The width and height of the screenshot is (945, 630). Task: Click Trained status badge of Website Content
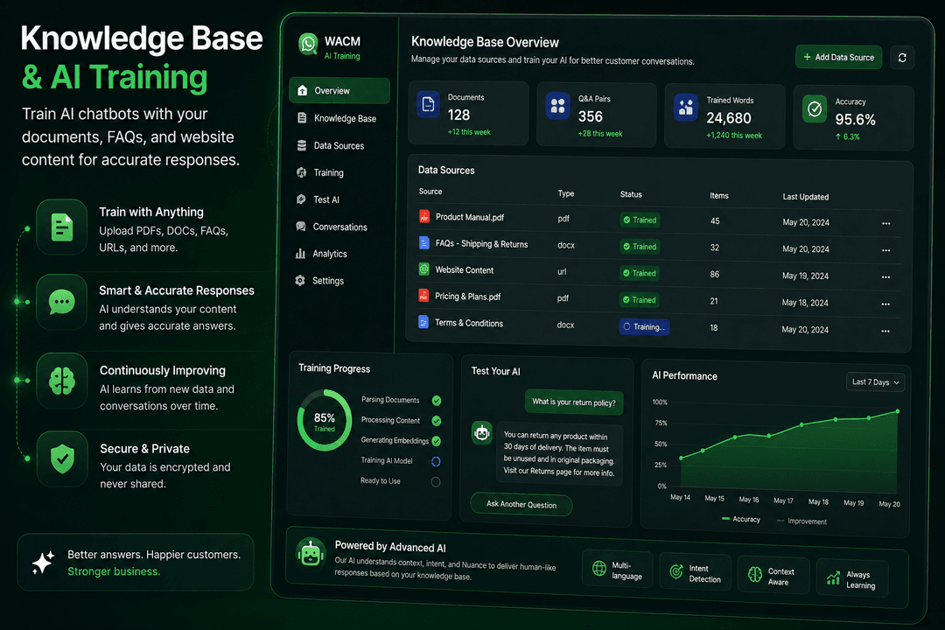(x=640, y=273)
